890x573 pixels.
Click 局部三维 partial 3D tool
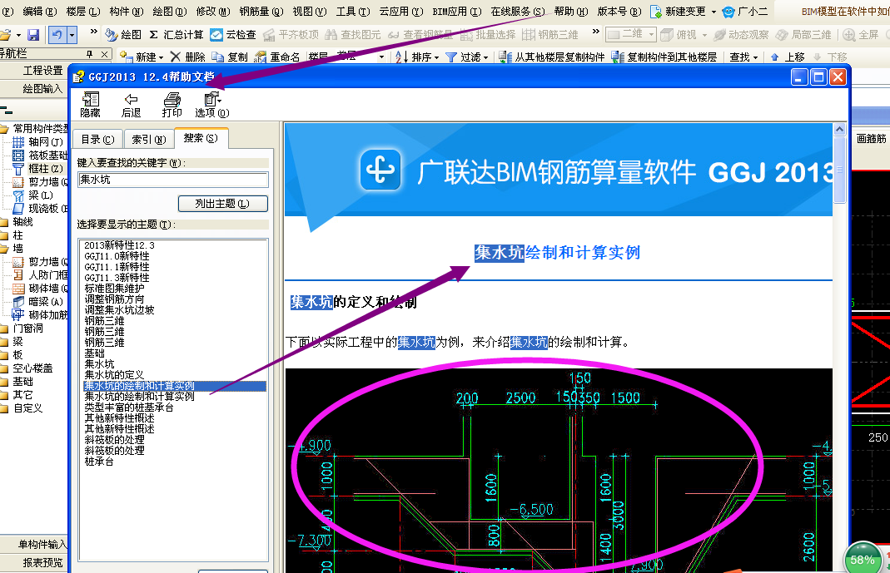(803, 35)
